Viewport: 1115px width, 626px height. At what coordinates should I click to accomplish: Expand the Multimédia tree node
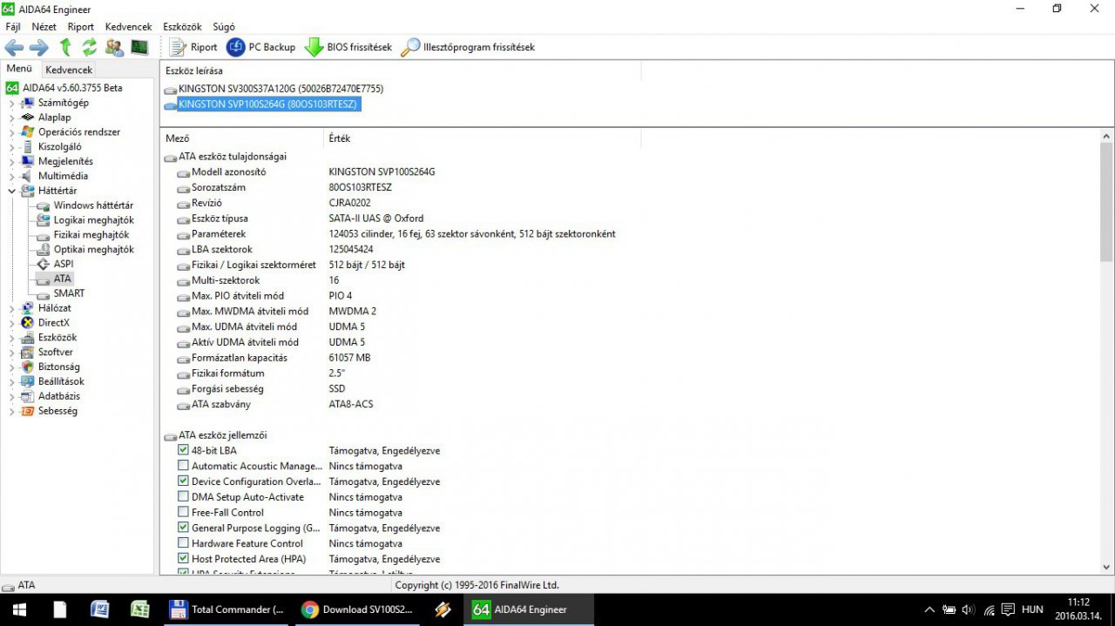pos(11,176)
